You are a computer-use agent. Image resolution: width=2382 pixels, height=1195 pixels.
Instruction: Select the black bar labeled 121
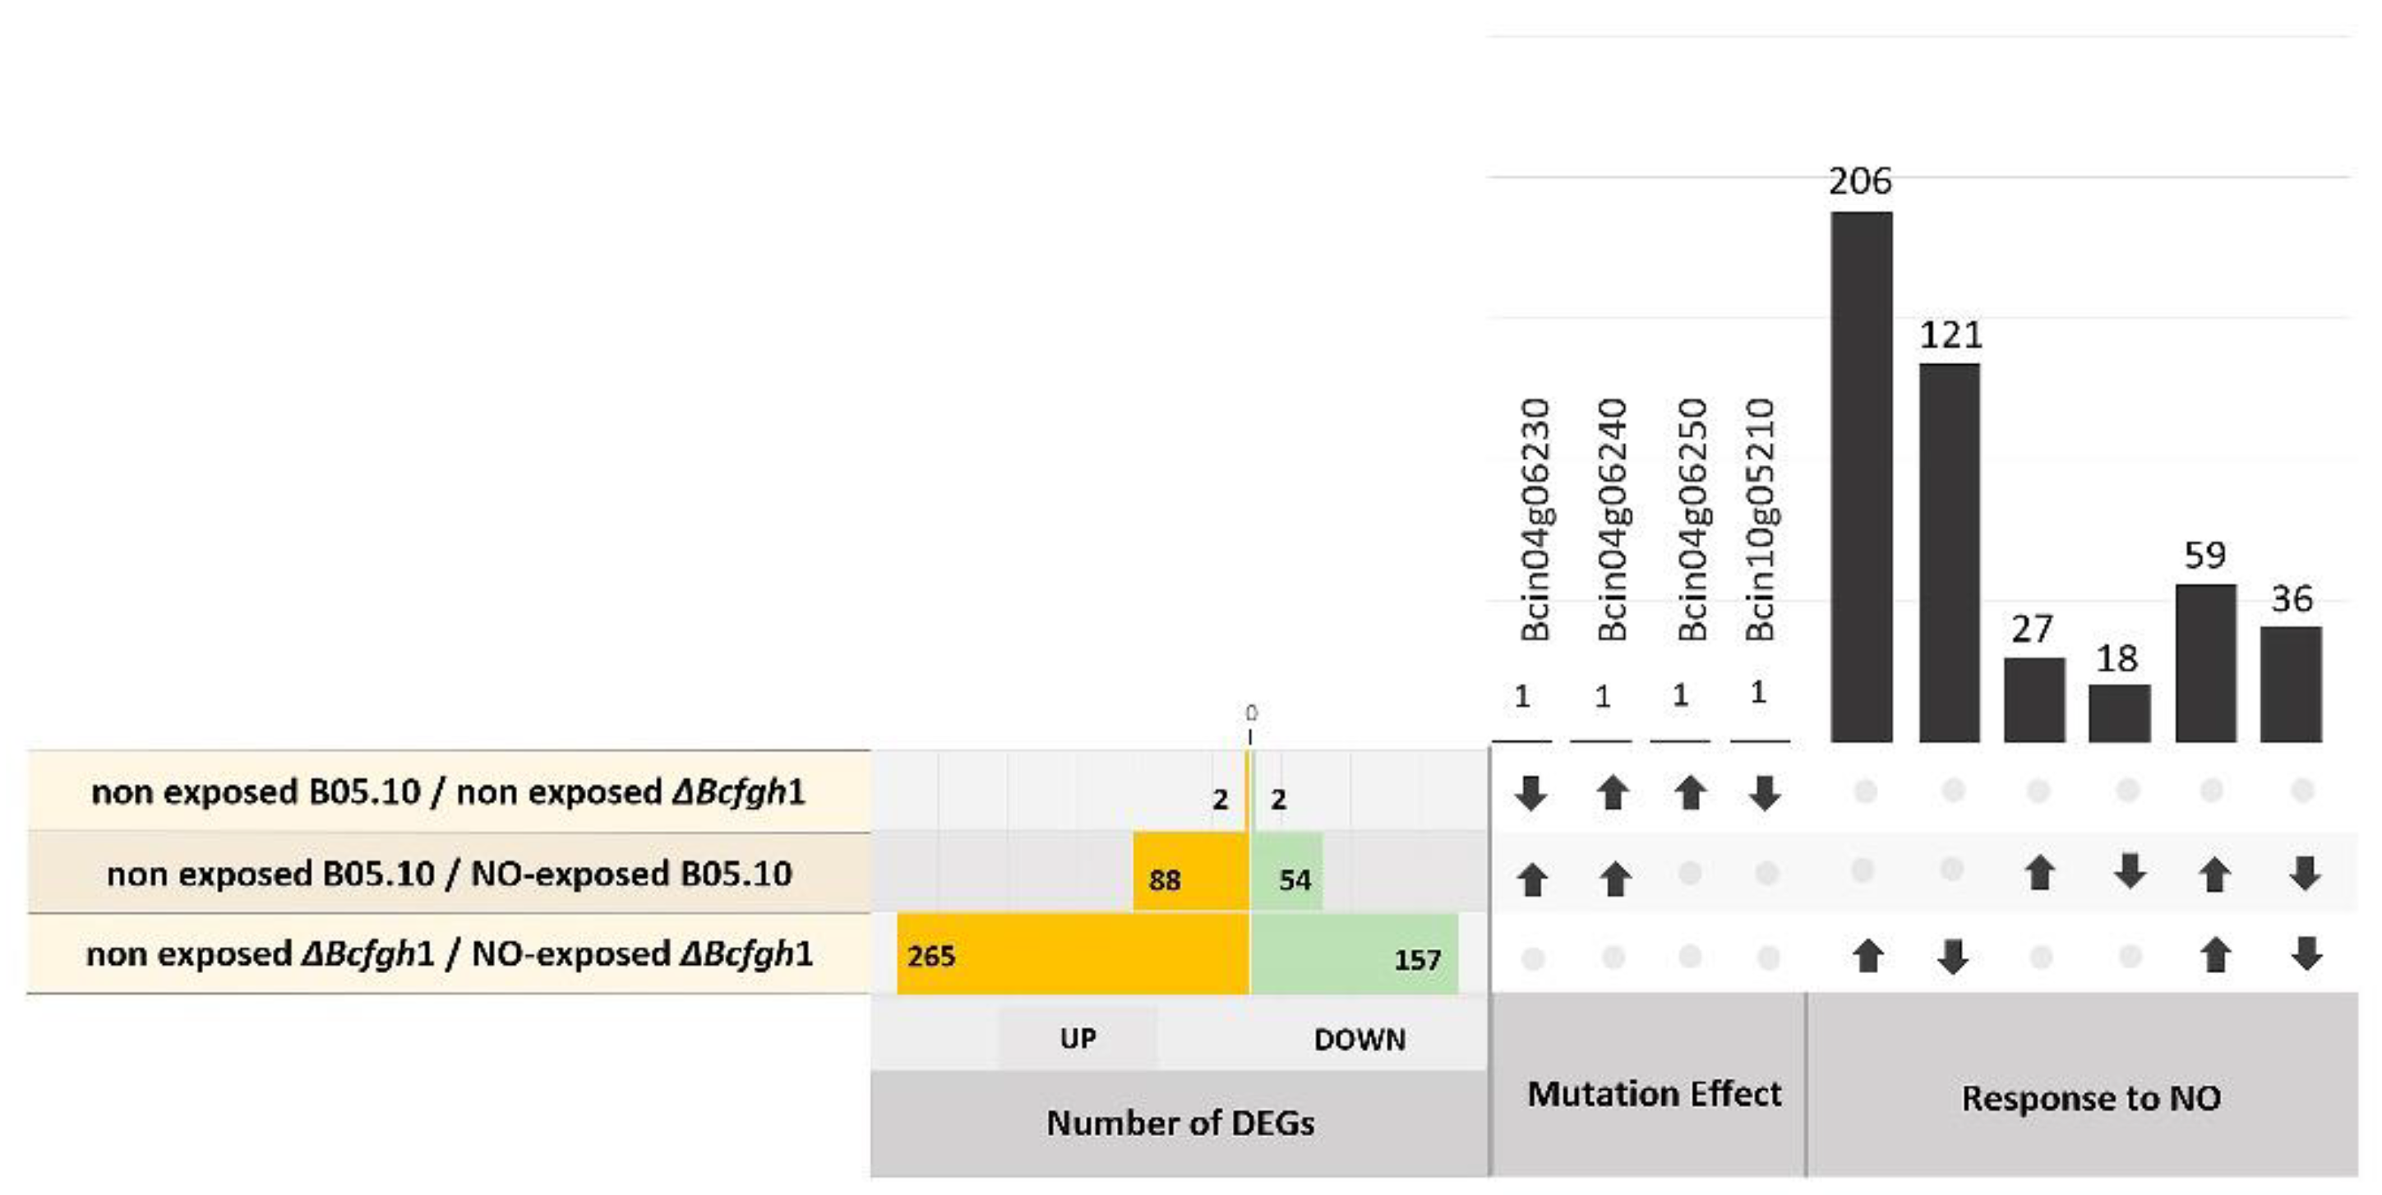[1950, 552]
